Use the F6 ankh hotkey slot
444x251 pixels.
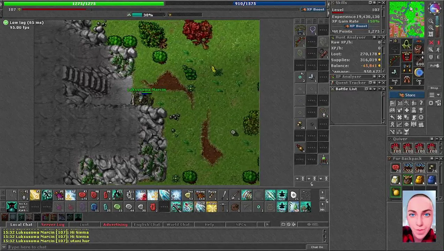pyautogui.click(x=71, y=195)
